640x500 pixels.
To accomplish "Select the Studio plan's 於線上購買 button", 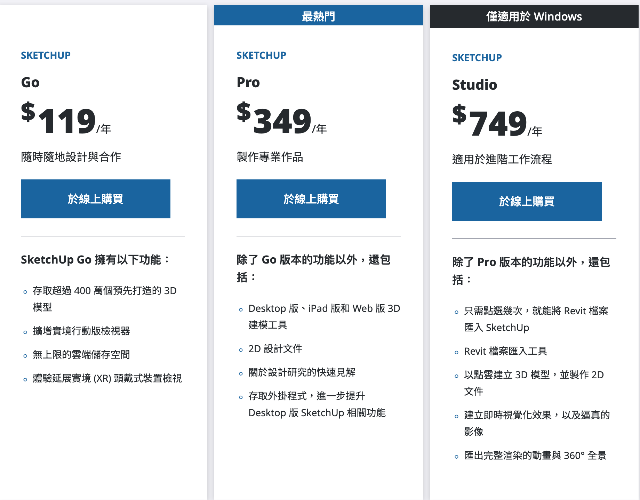I will [527, 201].
